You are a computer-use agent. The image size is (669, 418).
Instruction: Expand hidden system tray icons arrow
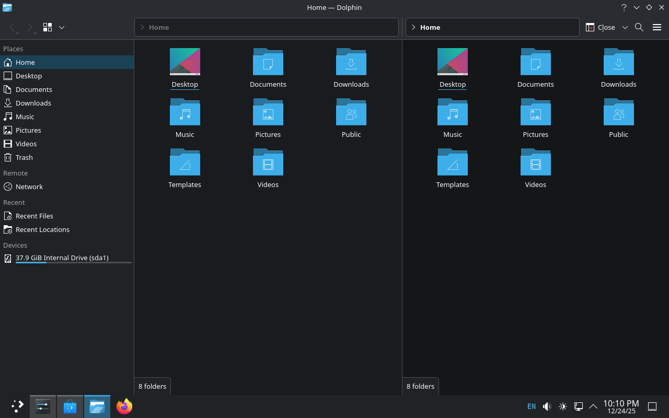(x=593, y=407)
